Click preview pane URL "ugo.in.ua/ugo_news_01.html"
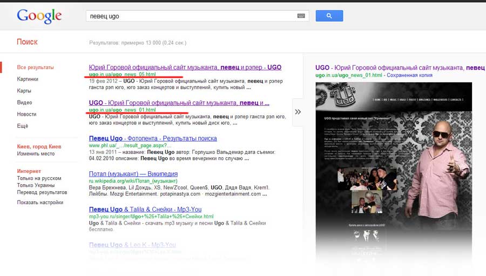The image size is (486, 276). (x=349, y=76)
